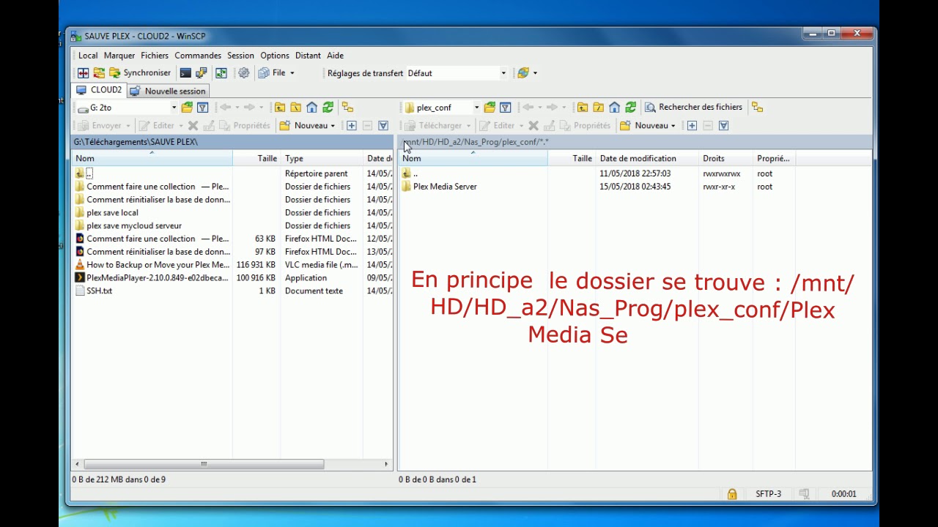Click the Synchroniser button
This screenshot has height=527, width=938.
[140, 73]
